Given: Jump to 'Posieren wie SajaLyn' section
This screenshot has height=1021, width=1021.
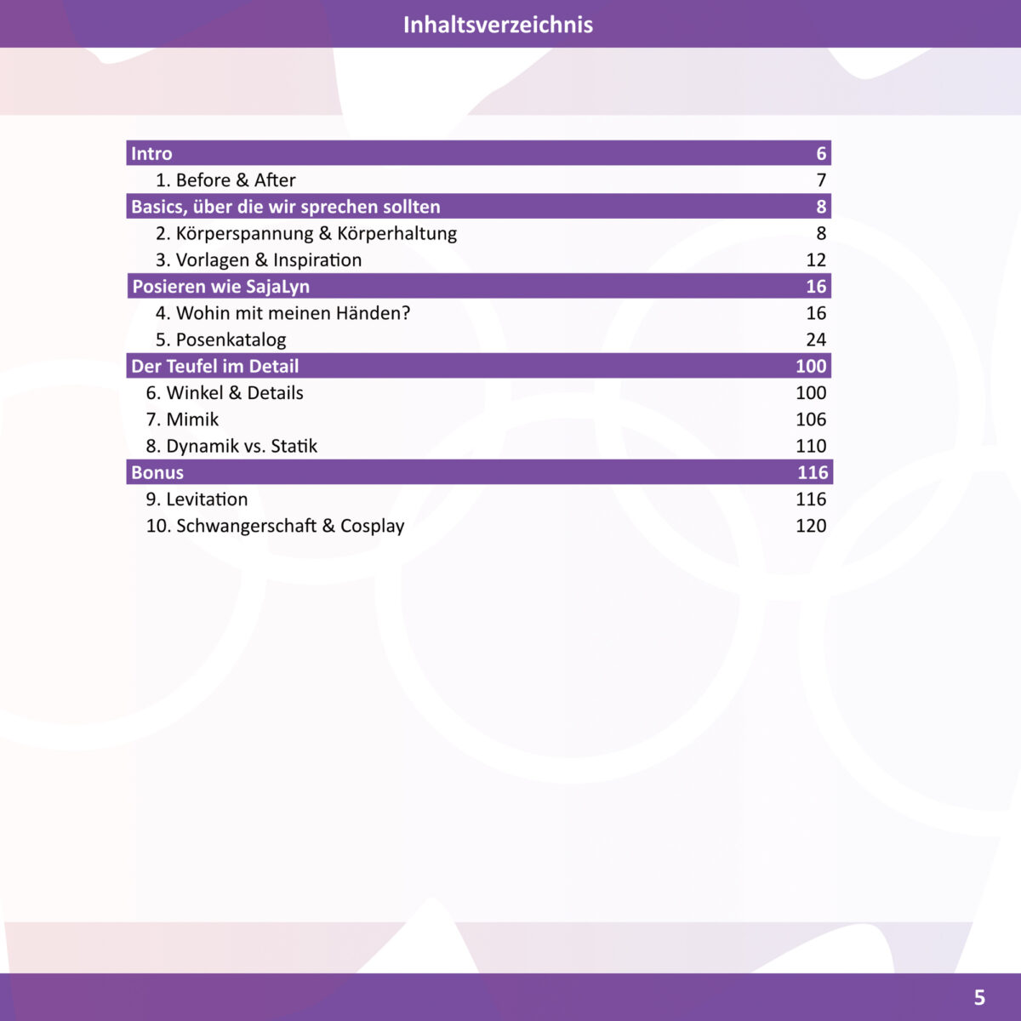Looking at the screenshot, I should (x=479, y=286).
